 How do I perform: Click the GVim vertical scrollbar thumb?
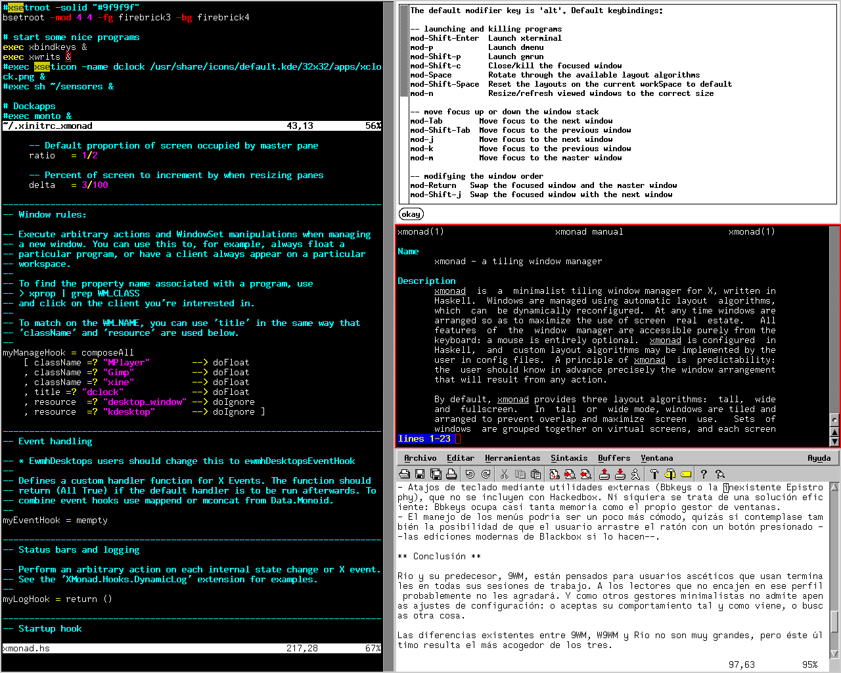tap(834, 621)
